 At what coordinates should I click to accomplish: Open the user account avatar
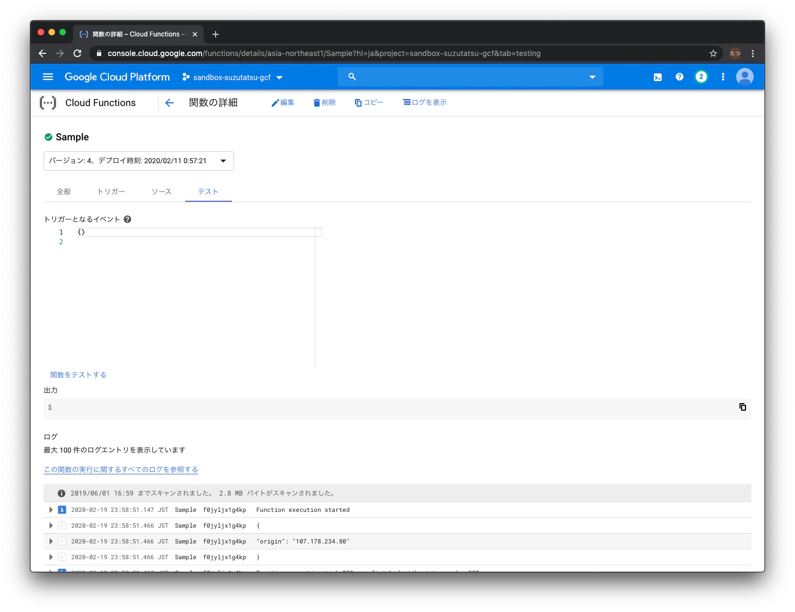[x=745, y=77]
